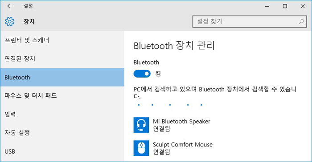
Task: Turn off the Bluetooth toggle switch
Action: (142, 74)
